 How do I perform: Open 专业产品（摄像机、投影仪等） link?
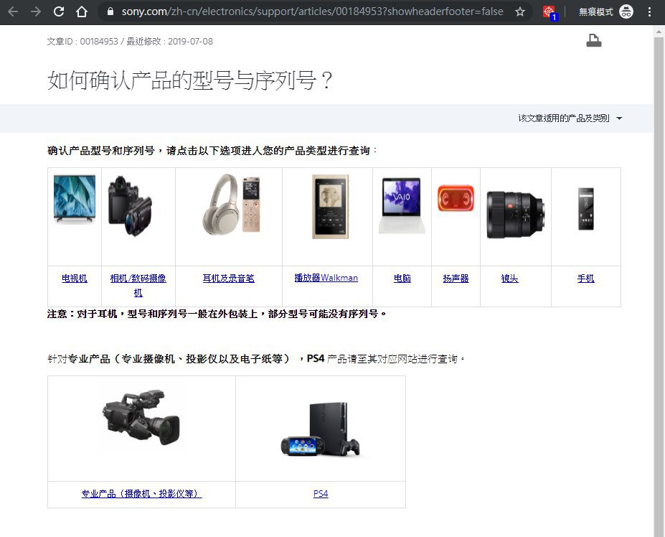pos(141,494)
